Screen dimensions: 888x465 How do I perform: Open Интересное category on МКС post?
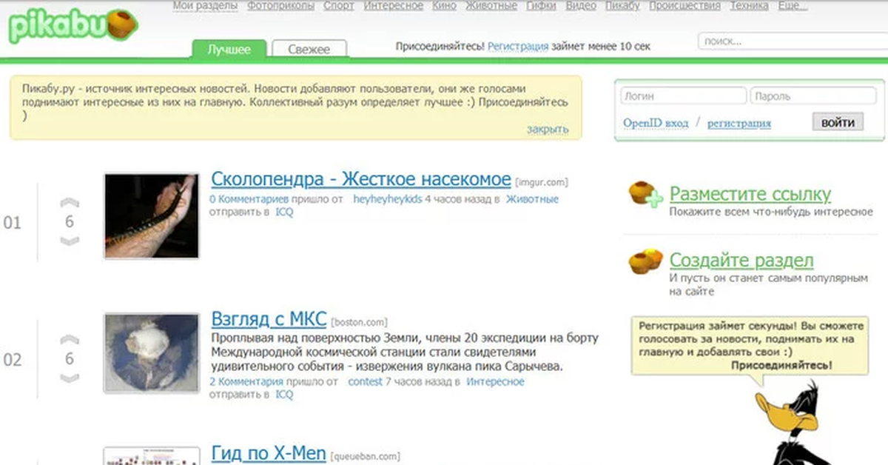pyautogui.click(x=495, y=382)
